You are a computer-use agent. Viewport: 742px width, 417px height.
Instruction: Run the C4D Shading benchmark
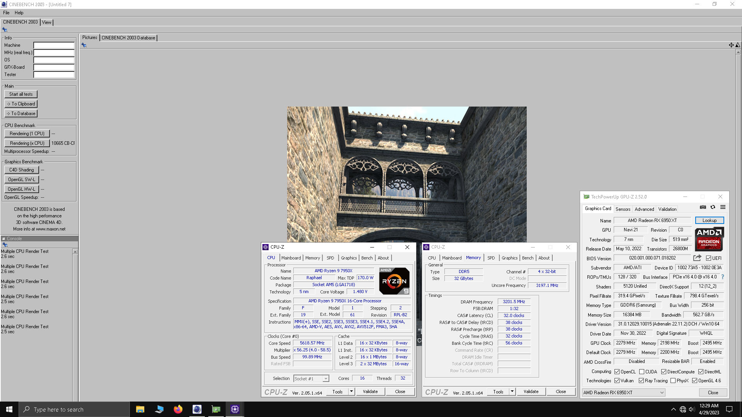pos(22,170)
